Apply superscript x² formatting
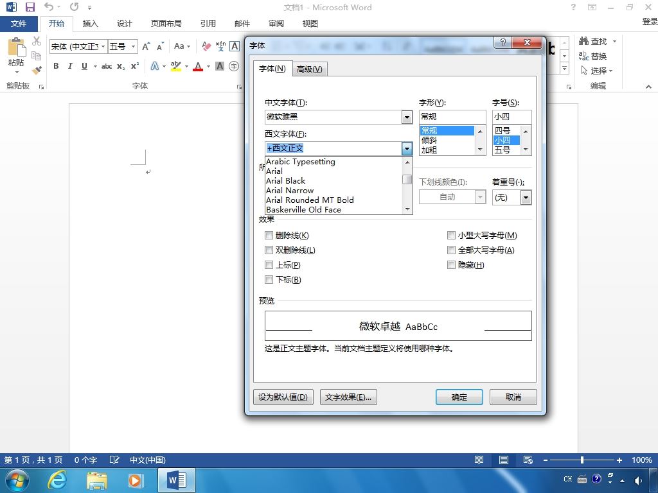658x493 pixels. (135, 66)
